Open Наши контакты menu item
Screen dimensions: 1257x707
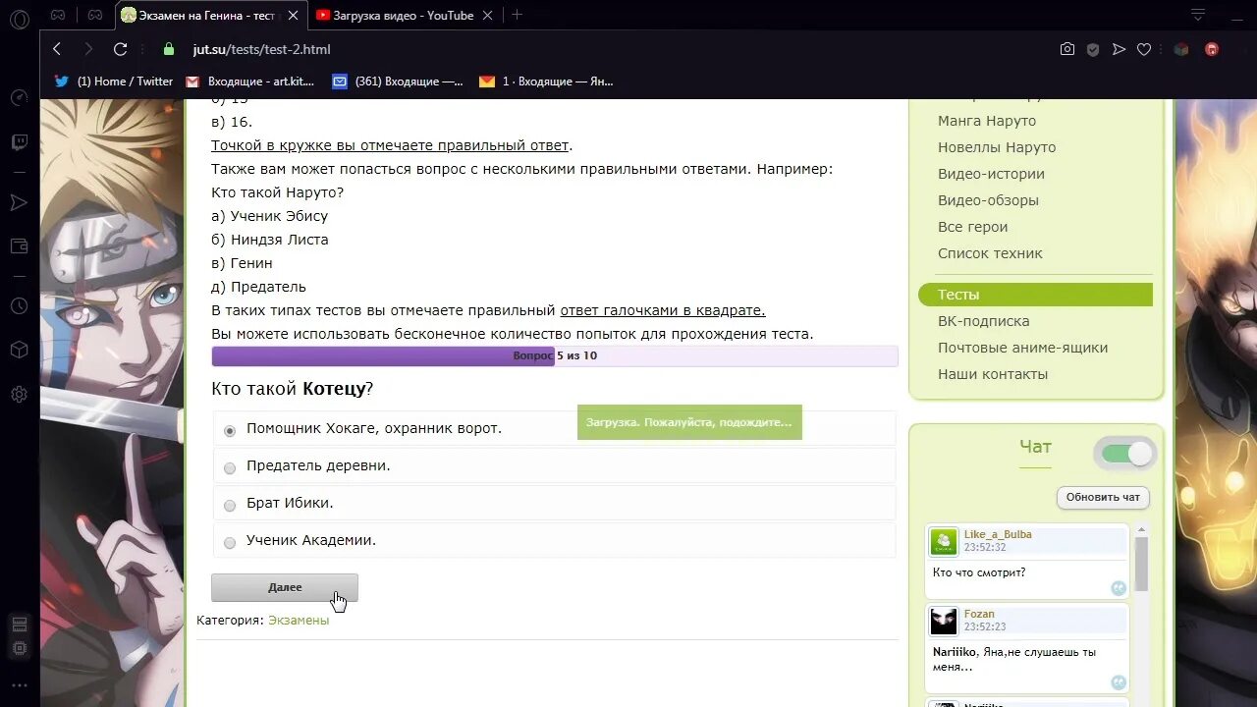(993, 374)
